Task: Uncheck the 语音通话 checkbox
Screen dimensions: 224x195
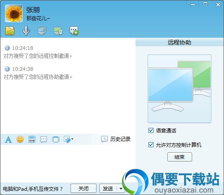Action: pos(151,130)
